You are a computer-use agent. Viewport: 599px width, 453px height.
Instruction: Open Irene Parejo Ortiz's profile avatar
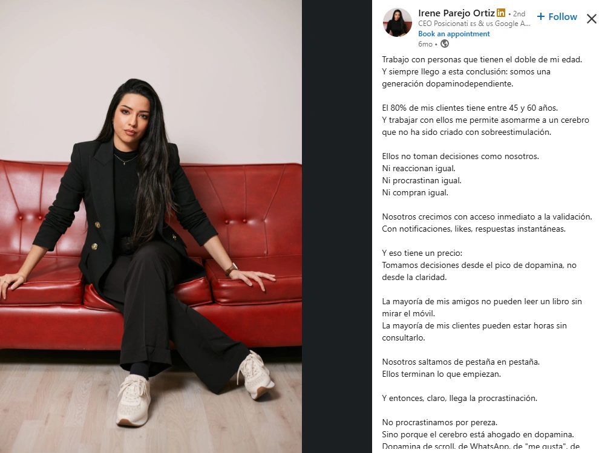[x=398, y=22]
